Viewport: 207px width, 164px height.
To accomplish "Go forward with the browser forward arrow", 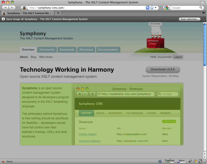I will click(12, 8).
